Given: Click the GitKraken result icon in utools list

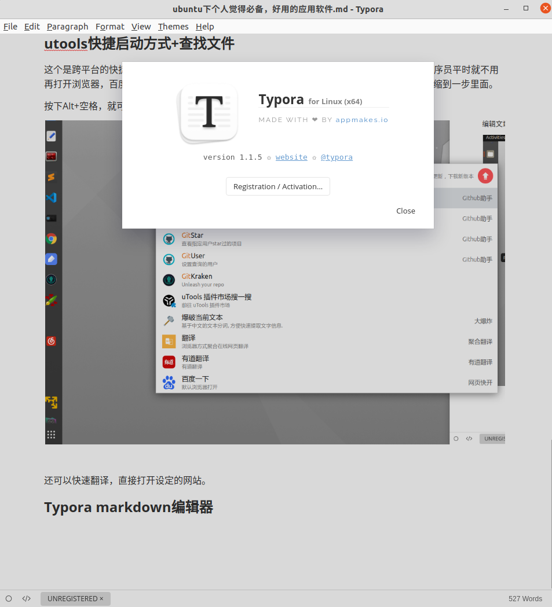Looking at the screenshot, I should 169,280.
